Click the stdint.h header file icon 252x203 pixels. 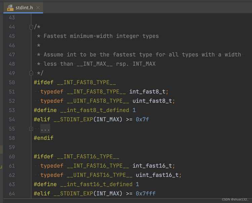click(x=10, y=8)
